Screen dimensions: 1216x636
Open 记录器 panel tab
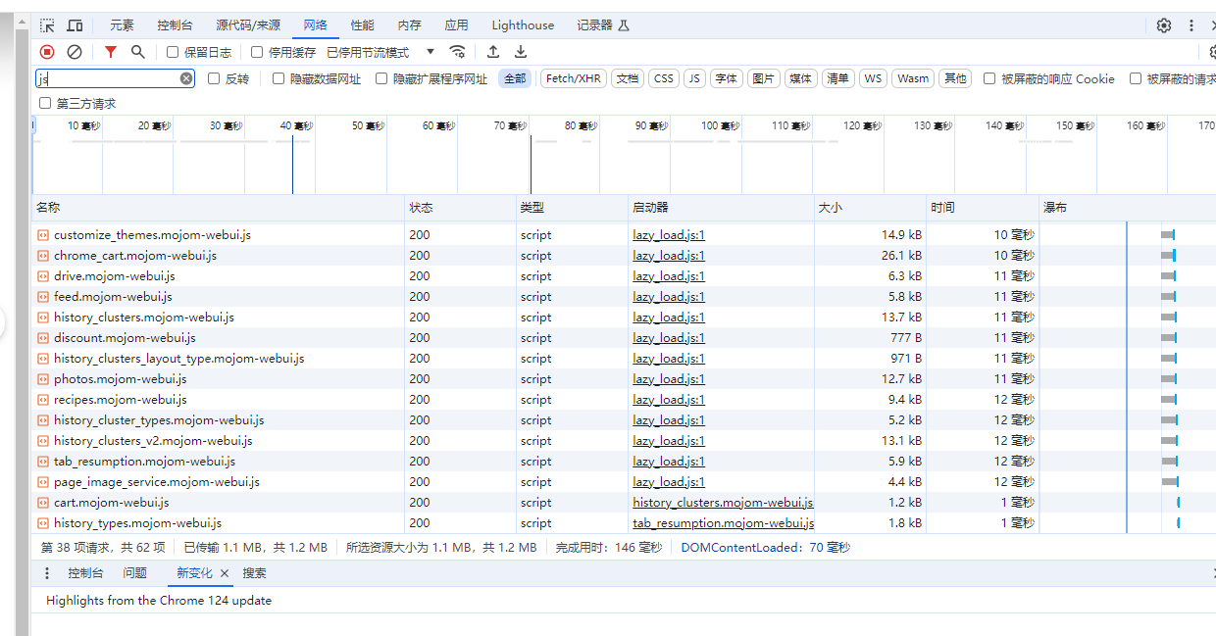click(x=602, y=25)
